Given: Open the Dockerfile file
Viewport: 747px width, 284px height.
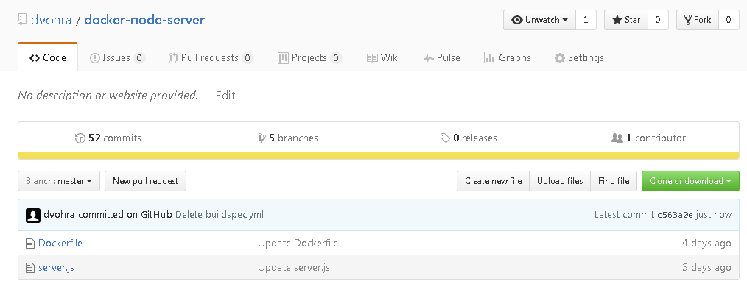Looking at the screenshot, I should 60,243.
